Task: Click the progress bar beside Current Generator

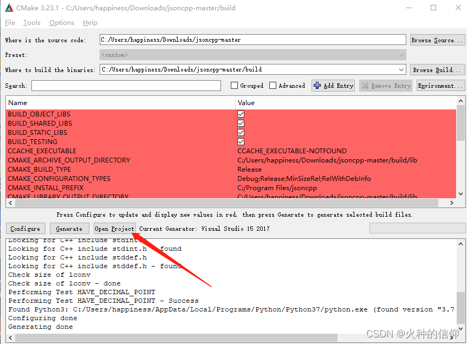Action: (x=417, y=229)
